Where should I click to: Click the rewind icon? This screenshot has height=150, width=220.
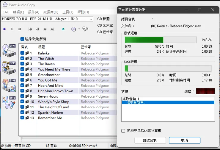click(37, 29)
